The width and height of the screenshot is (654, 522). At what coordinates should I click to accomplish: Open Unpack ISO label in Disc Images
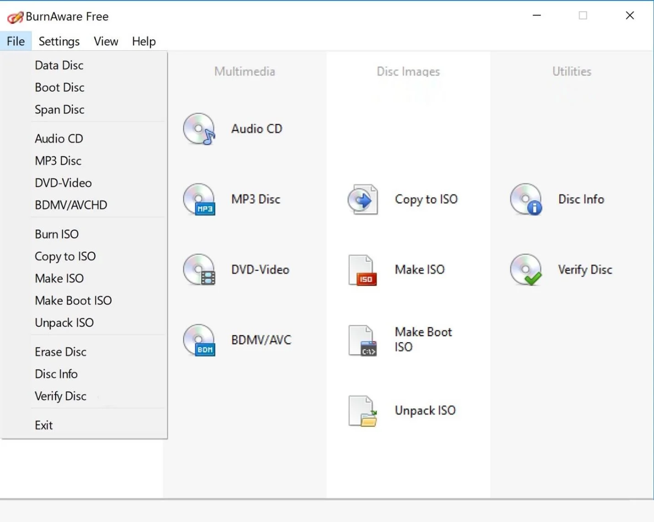pos(425,411)
